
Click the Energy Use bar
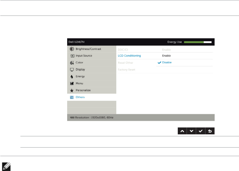click(x=198, y=42)
